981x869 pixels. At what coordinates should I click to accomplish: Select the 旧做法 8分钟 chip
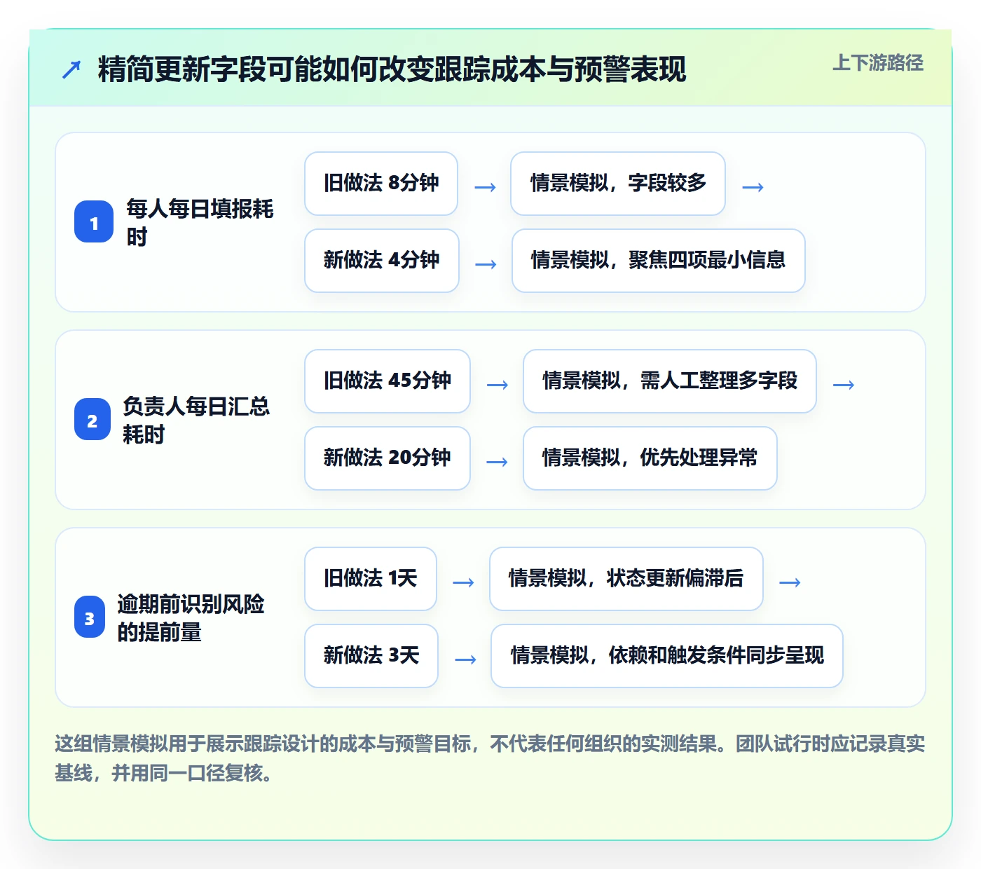click(x=381, y=184)
